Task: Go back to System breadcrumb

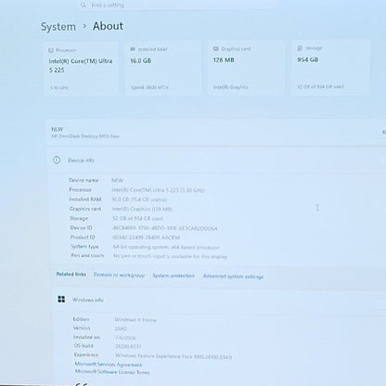Action: [x=58, y=27]
